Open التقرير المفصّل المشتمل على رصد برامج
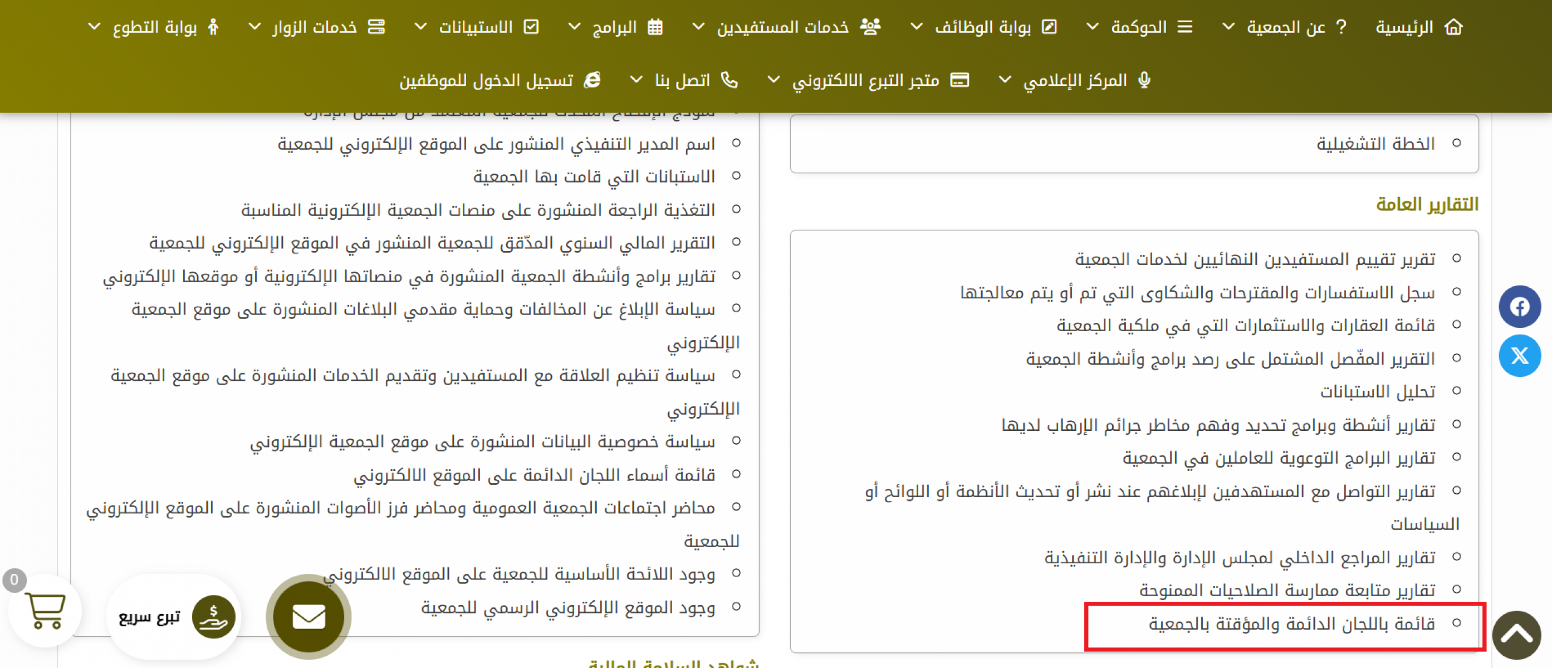Image resolution: width=1552 pixels, height=668 pixels. (x=1231, y=359)
